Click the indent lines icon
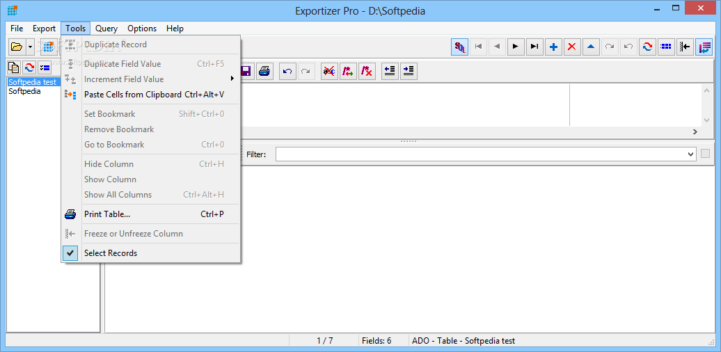The width and height of the screenshot is (721, 352). 409,71
